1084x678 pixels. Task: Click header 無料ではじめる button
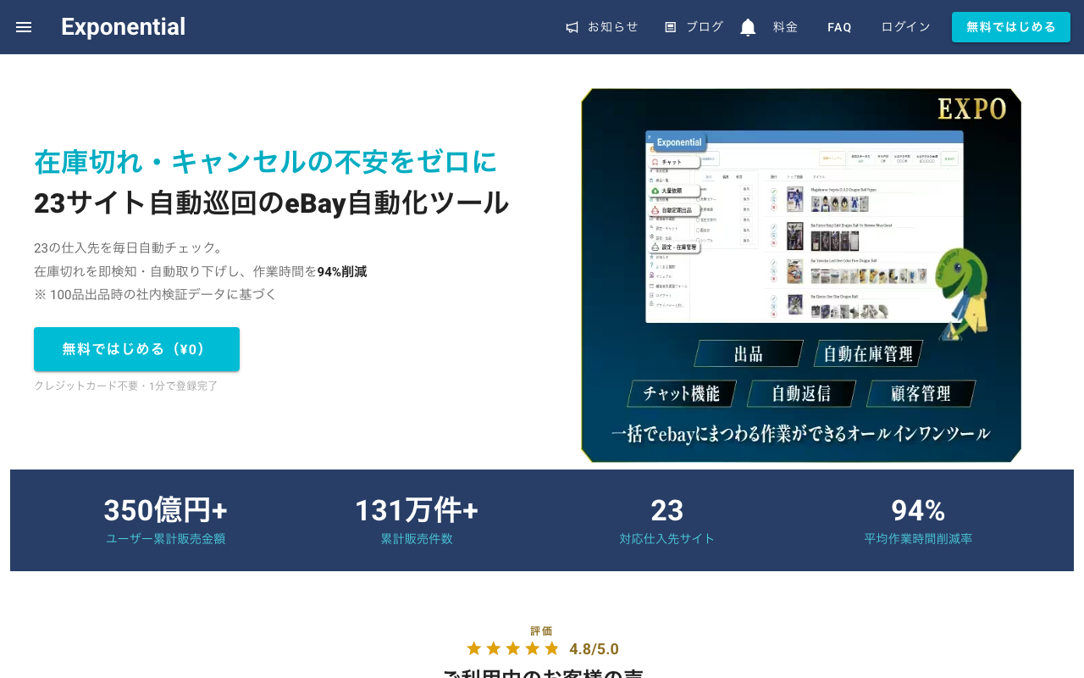tap(1011, 27)
